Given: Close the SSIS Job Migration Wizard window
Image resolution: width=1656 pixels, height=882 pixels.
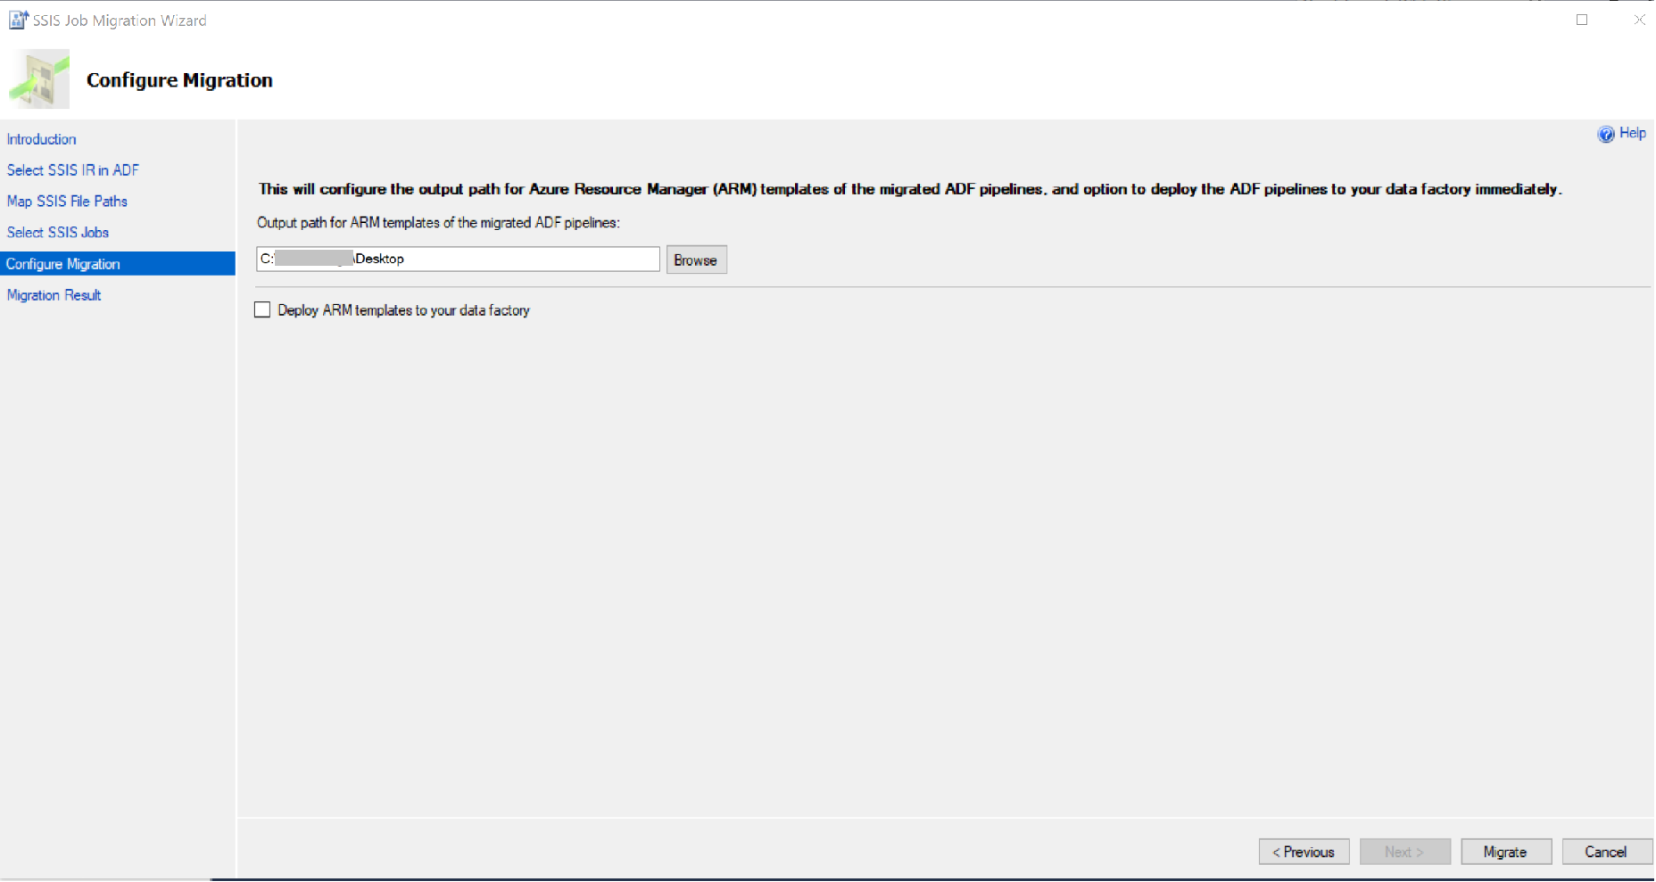Looking at the screenshot, I should tap(1640, 20).
